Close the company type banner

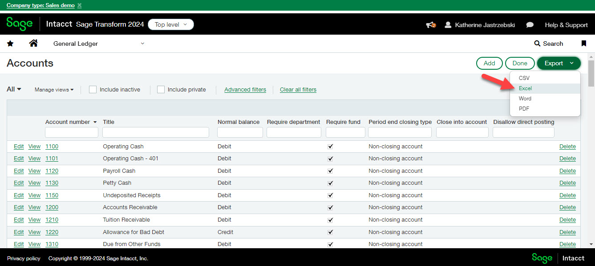(80, 5)
